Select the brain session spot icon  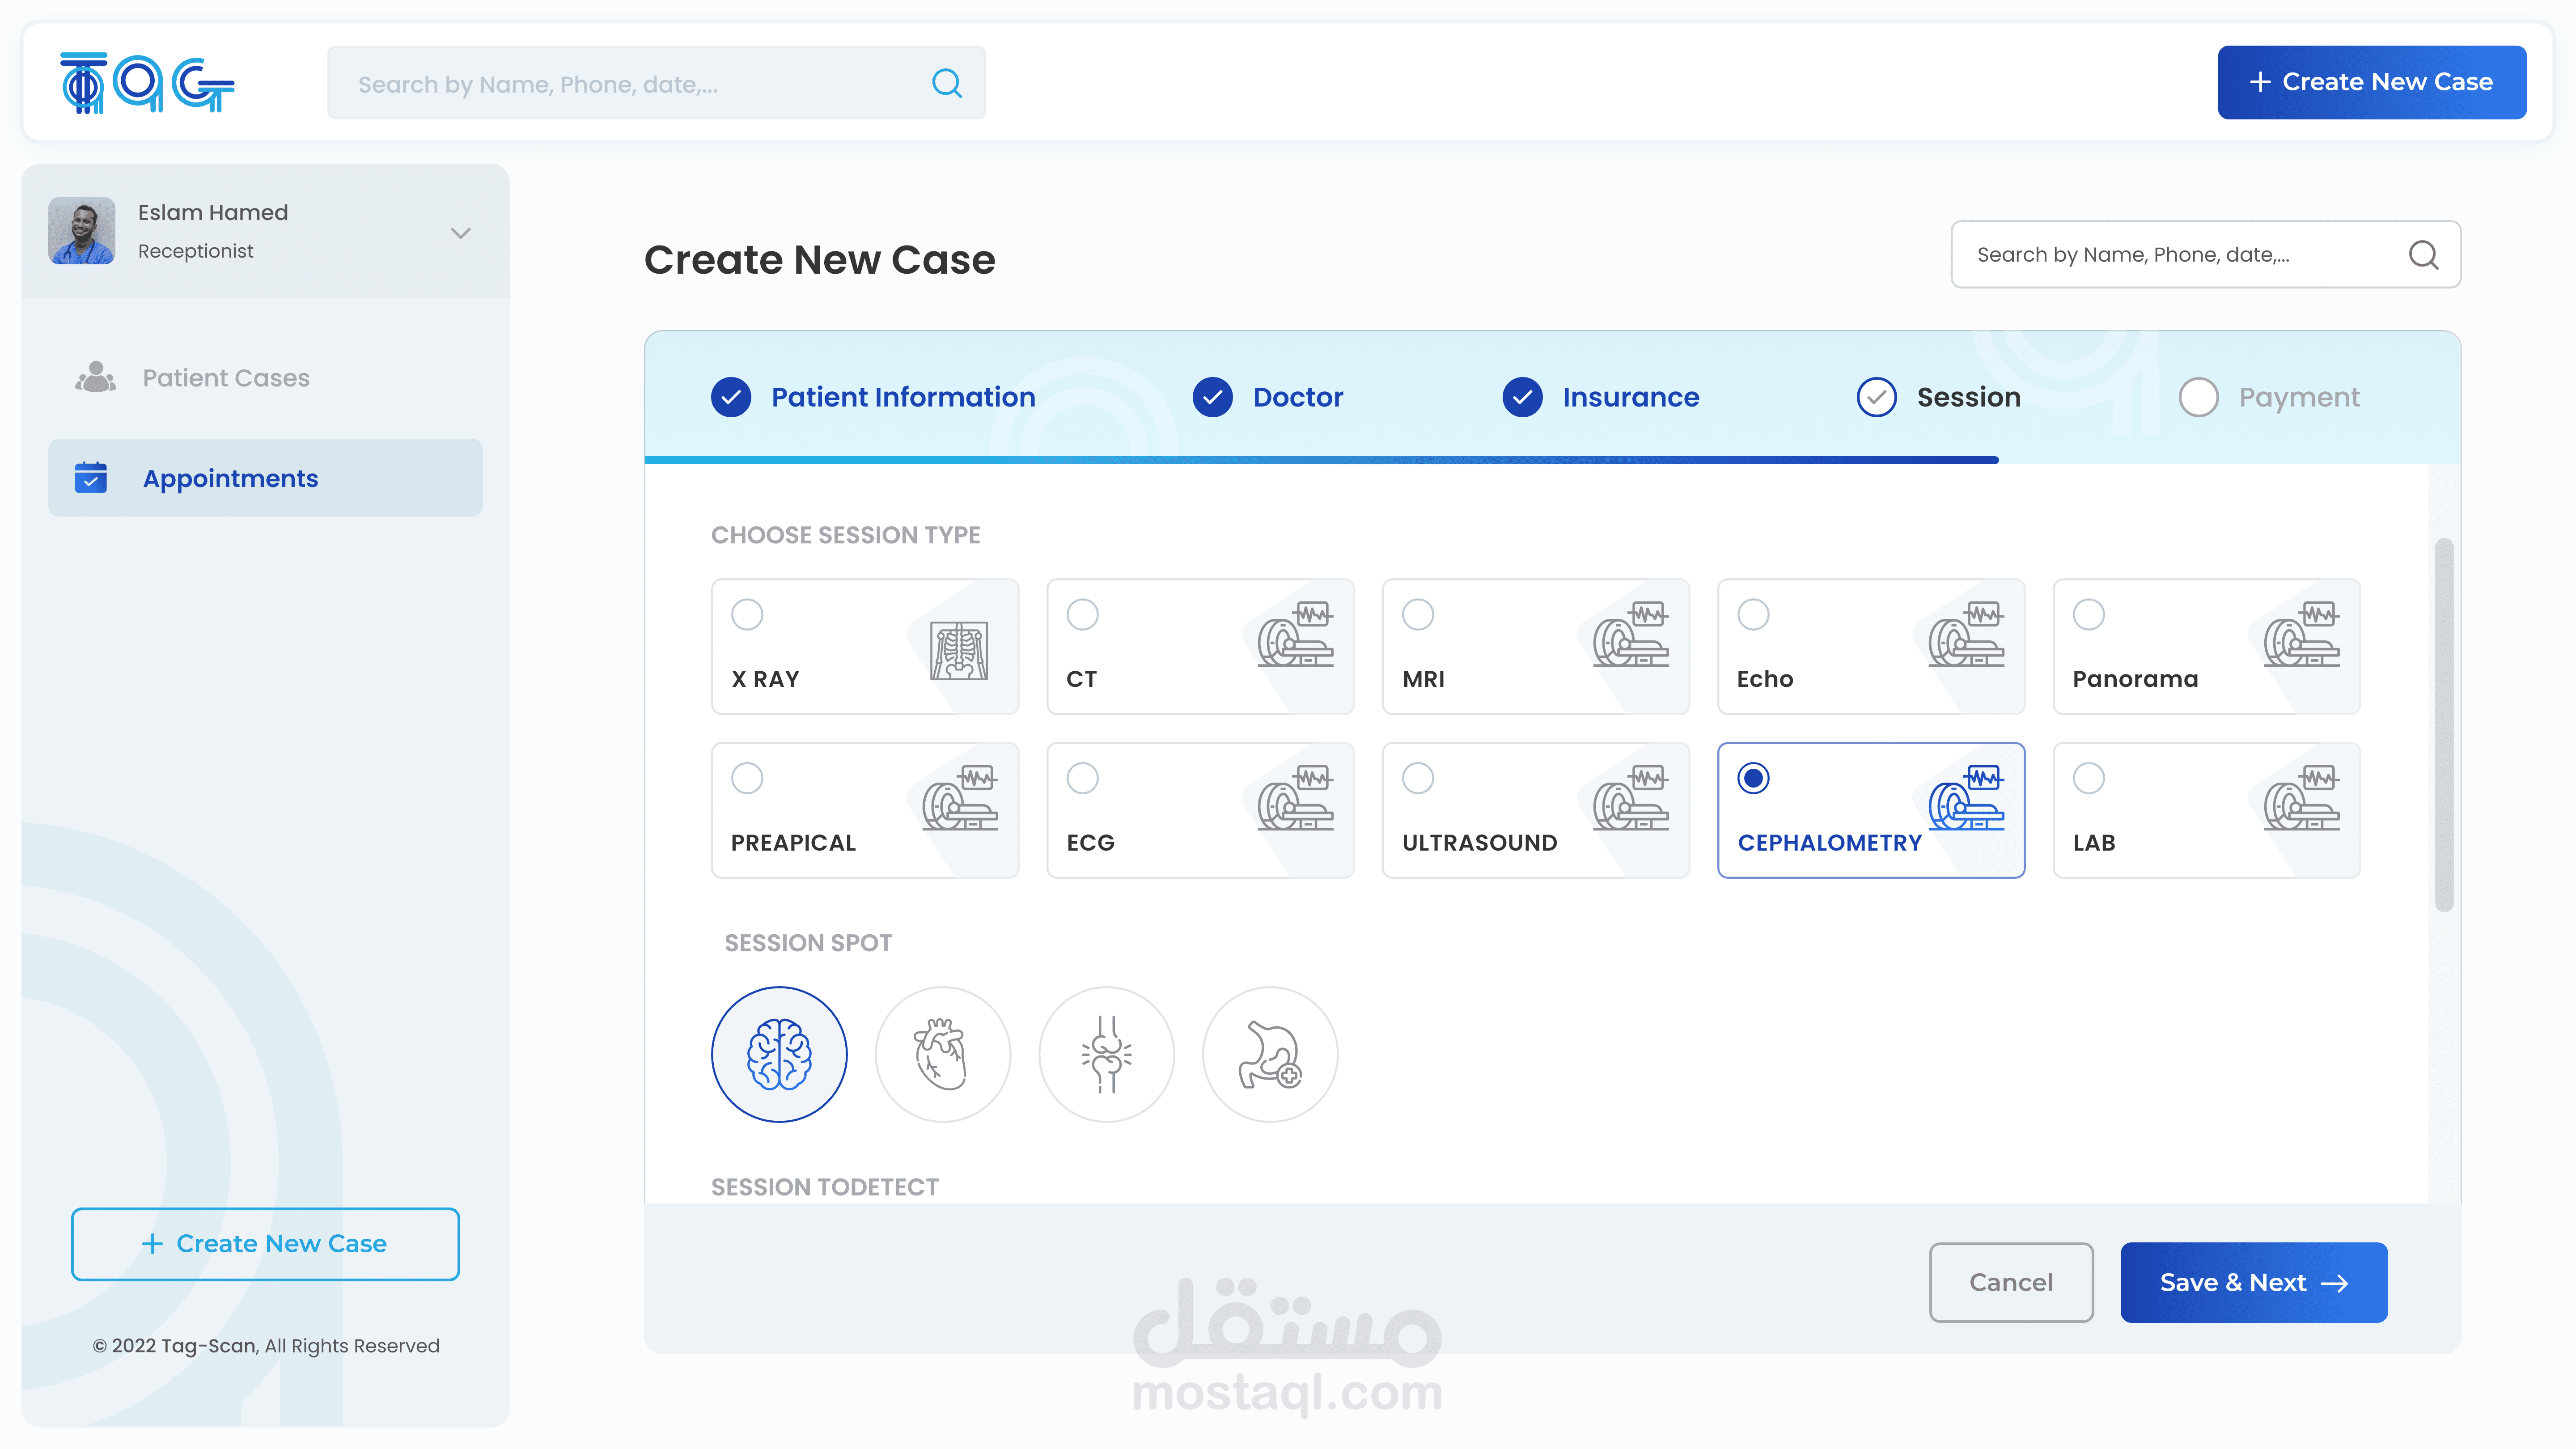779,1054
